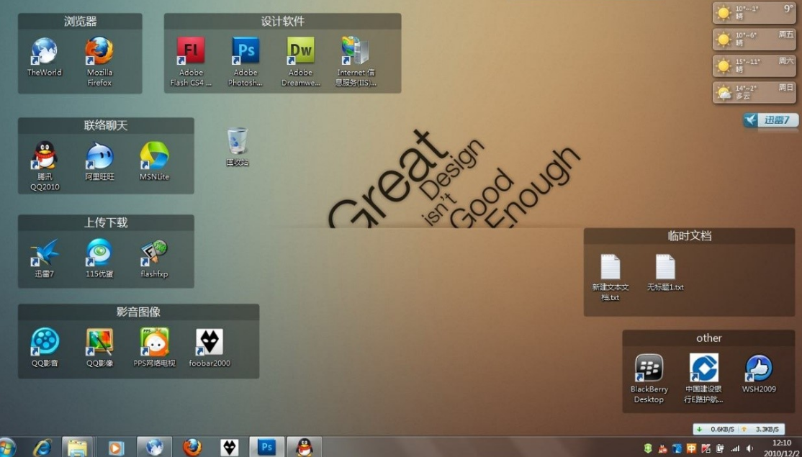
Task: Open Adobe Dreamweaver desktop shortcut
Action: click(x=300, y=52)
